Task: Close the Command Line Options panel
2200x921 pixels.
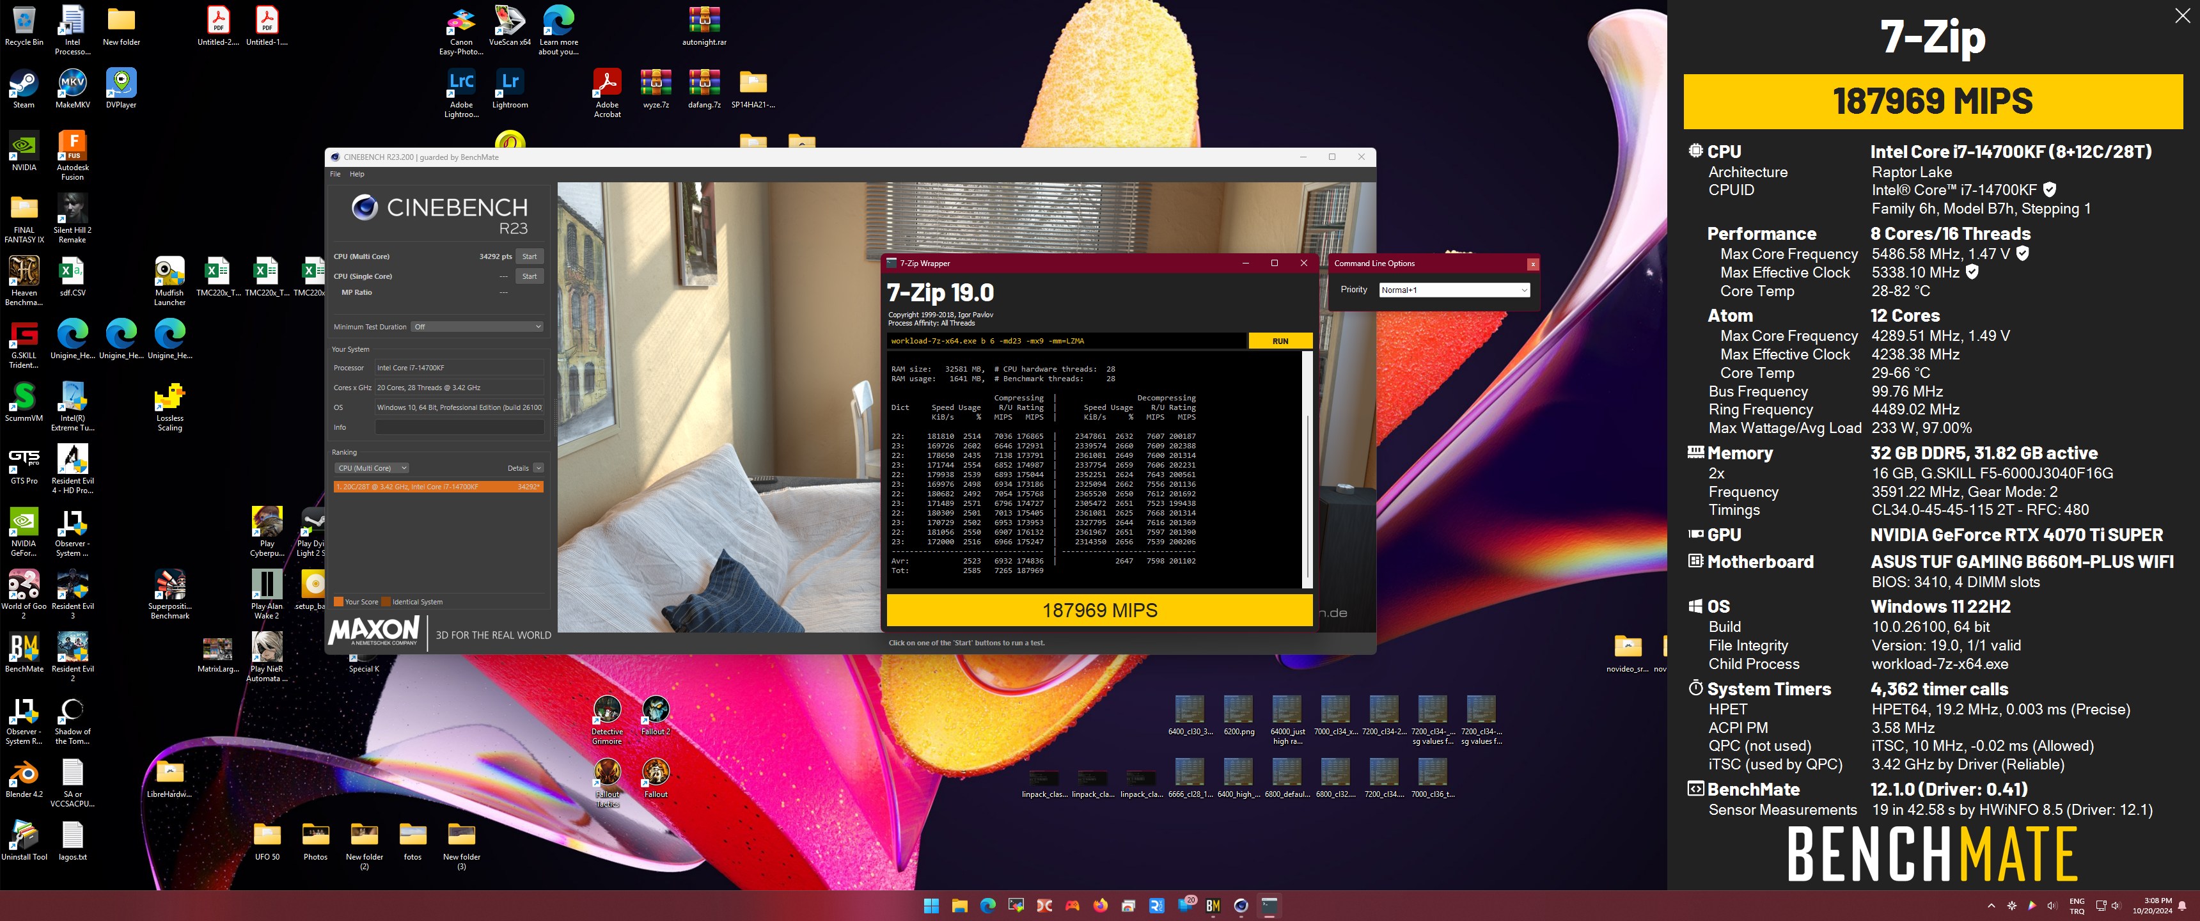Action: coord(1533,264)
